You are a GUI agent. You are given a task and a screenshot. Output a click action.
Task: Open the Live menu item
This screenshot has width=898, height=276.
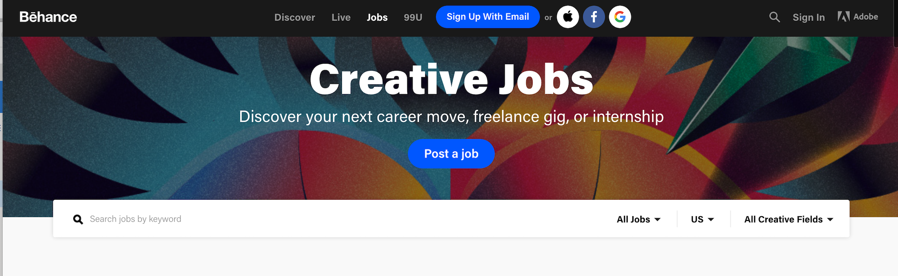click(341, 18)
